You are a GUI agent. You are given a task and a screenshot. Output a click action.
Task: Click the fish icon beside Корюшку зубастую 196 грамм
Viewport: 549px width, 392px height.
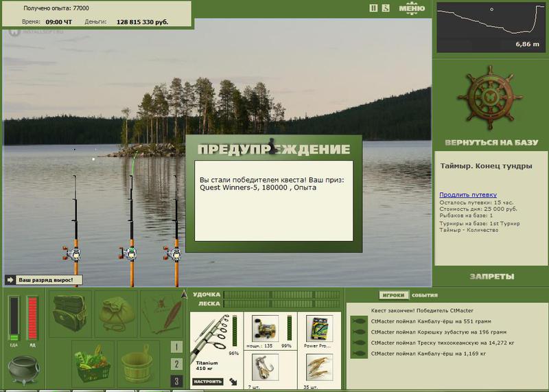(359, 332)
